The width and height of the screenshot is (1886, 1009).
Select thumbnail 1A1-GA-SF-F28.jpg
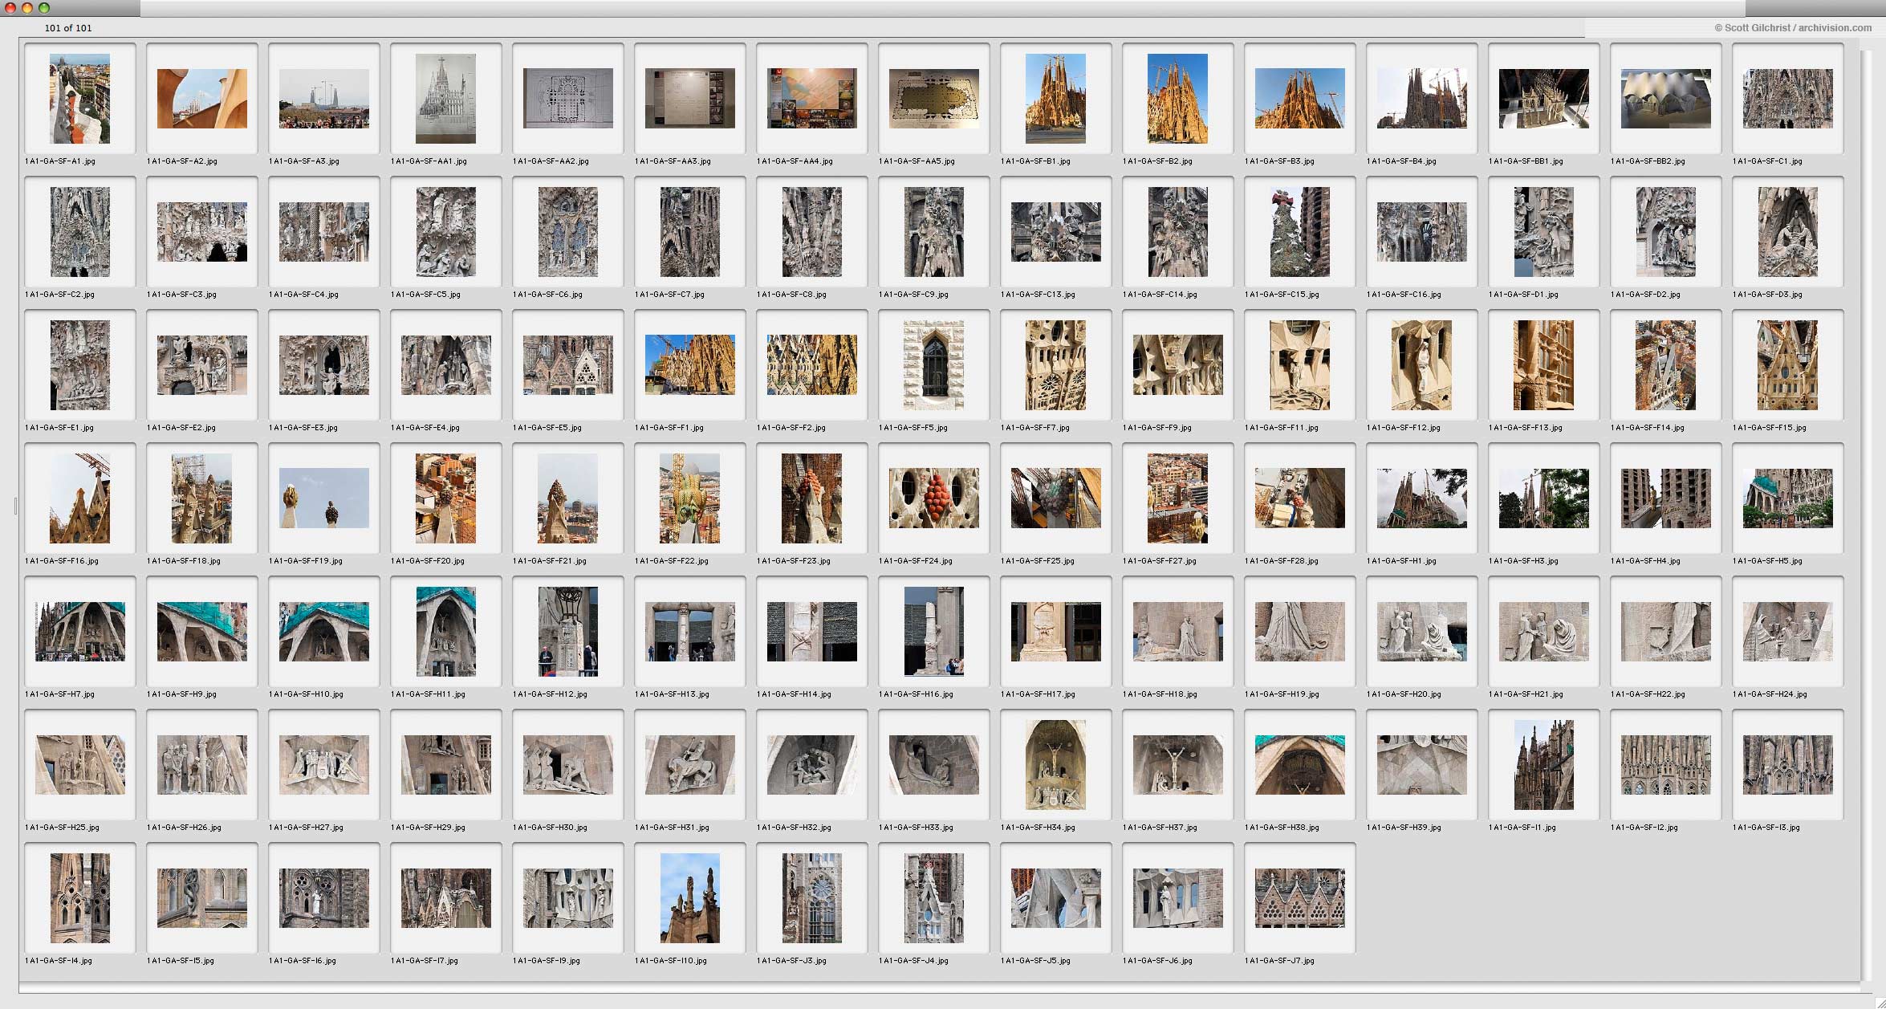[1299, 498]
